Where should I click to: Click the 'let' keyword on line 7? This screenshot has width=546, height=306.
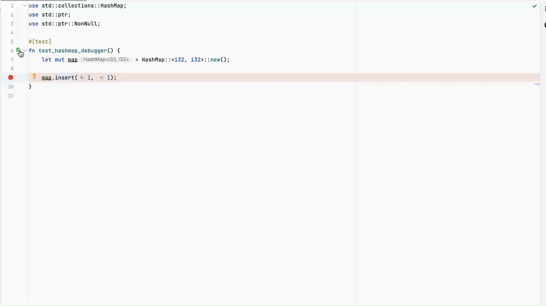47,60
